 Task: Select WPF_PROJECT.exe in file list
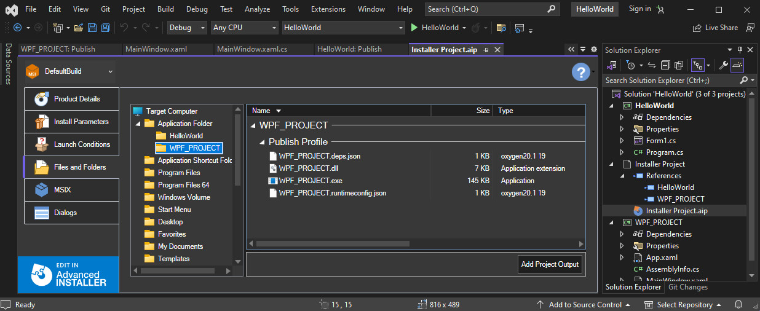(311, 181)
